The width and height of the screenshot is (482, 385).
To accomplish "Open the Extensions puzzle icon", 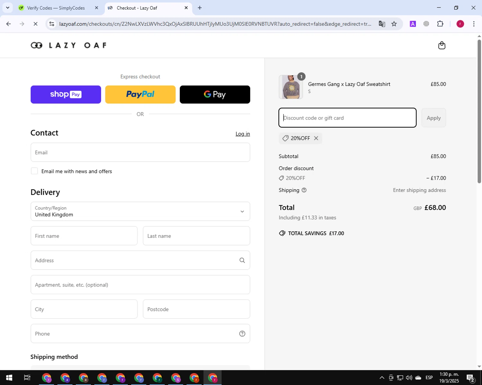I will pyautogui.click(x=440, y=24).
